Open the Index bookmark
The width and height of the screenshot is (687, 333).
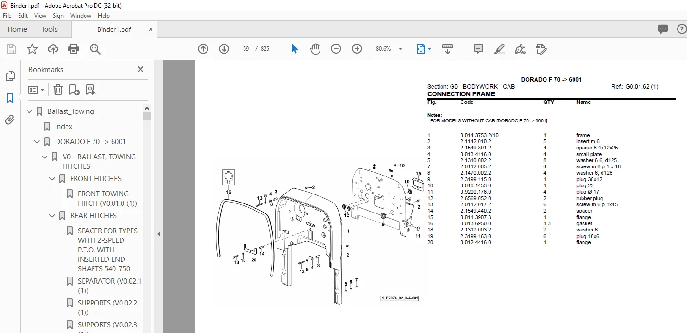click(x=64, y=127)
